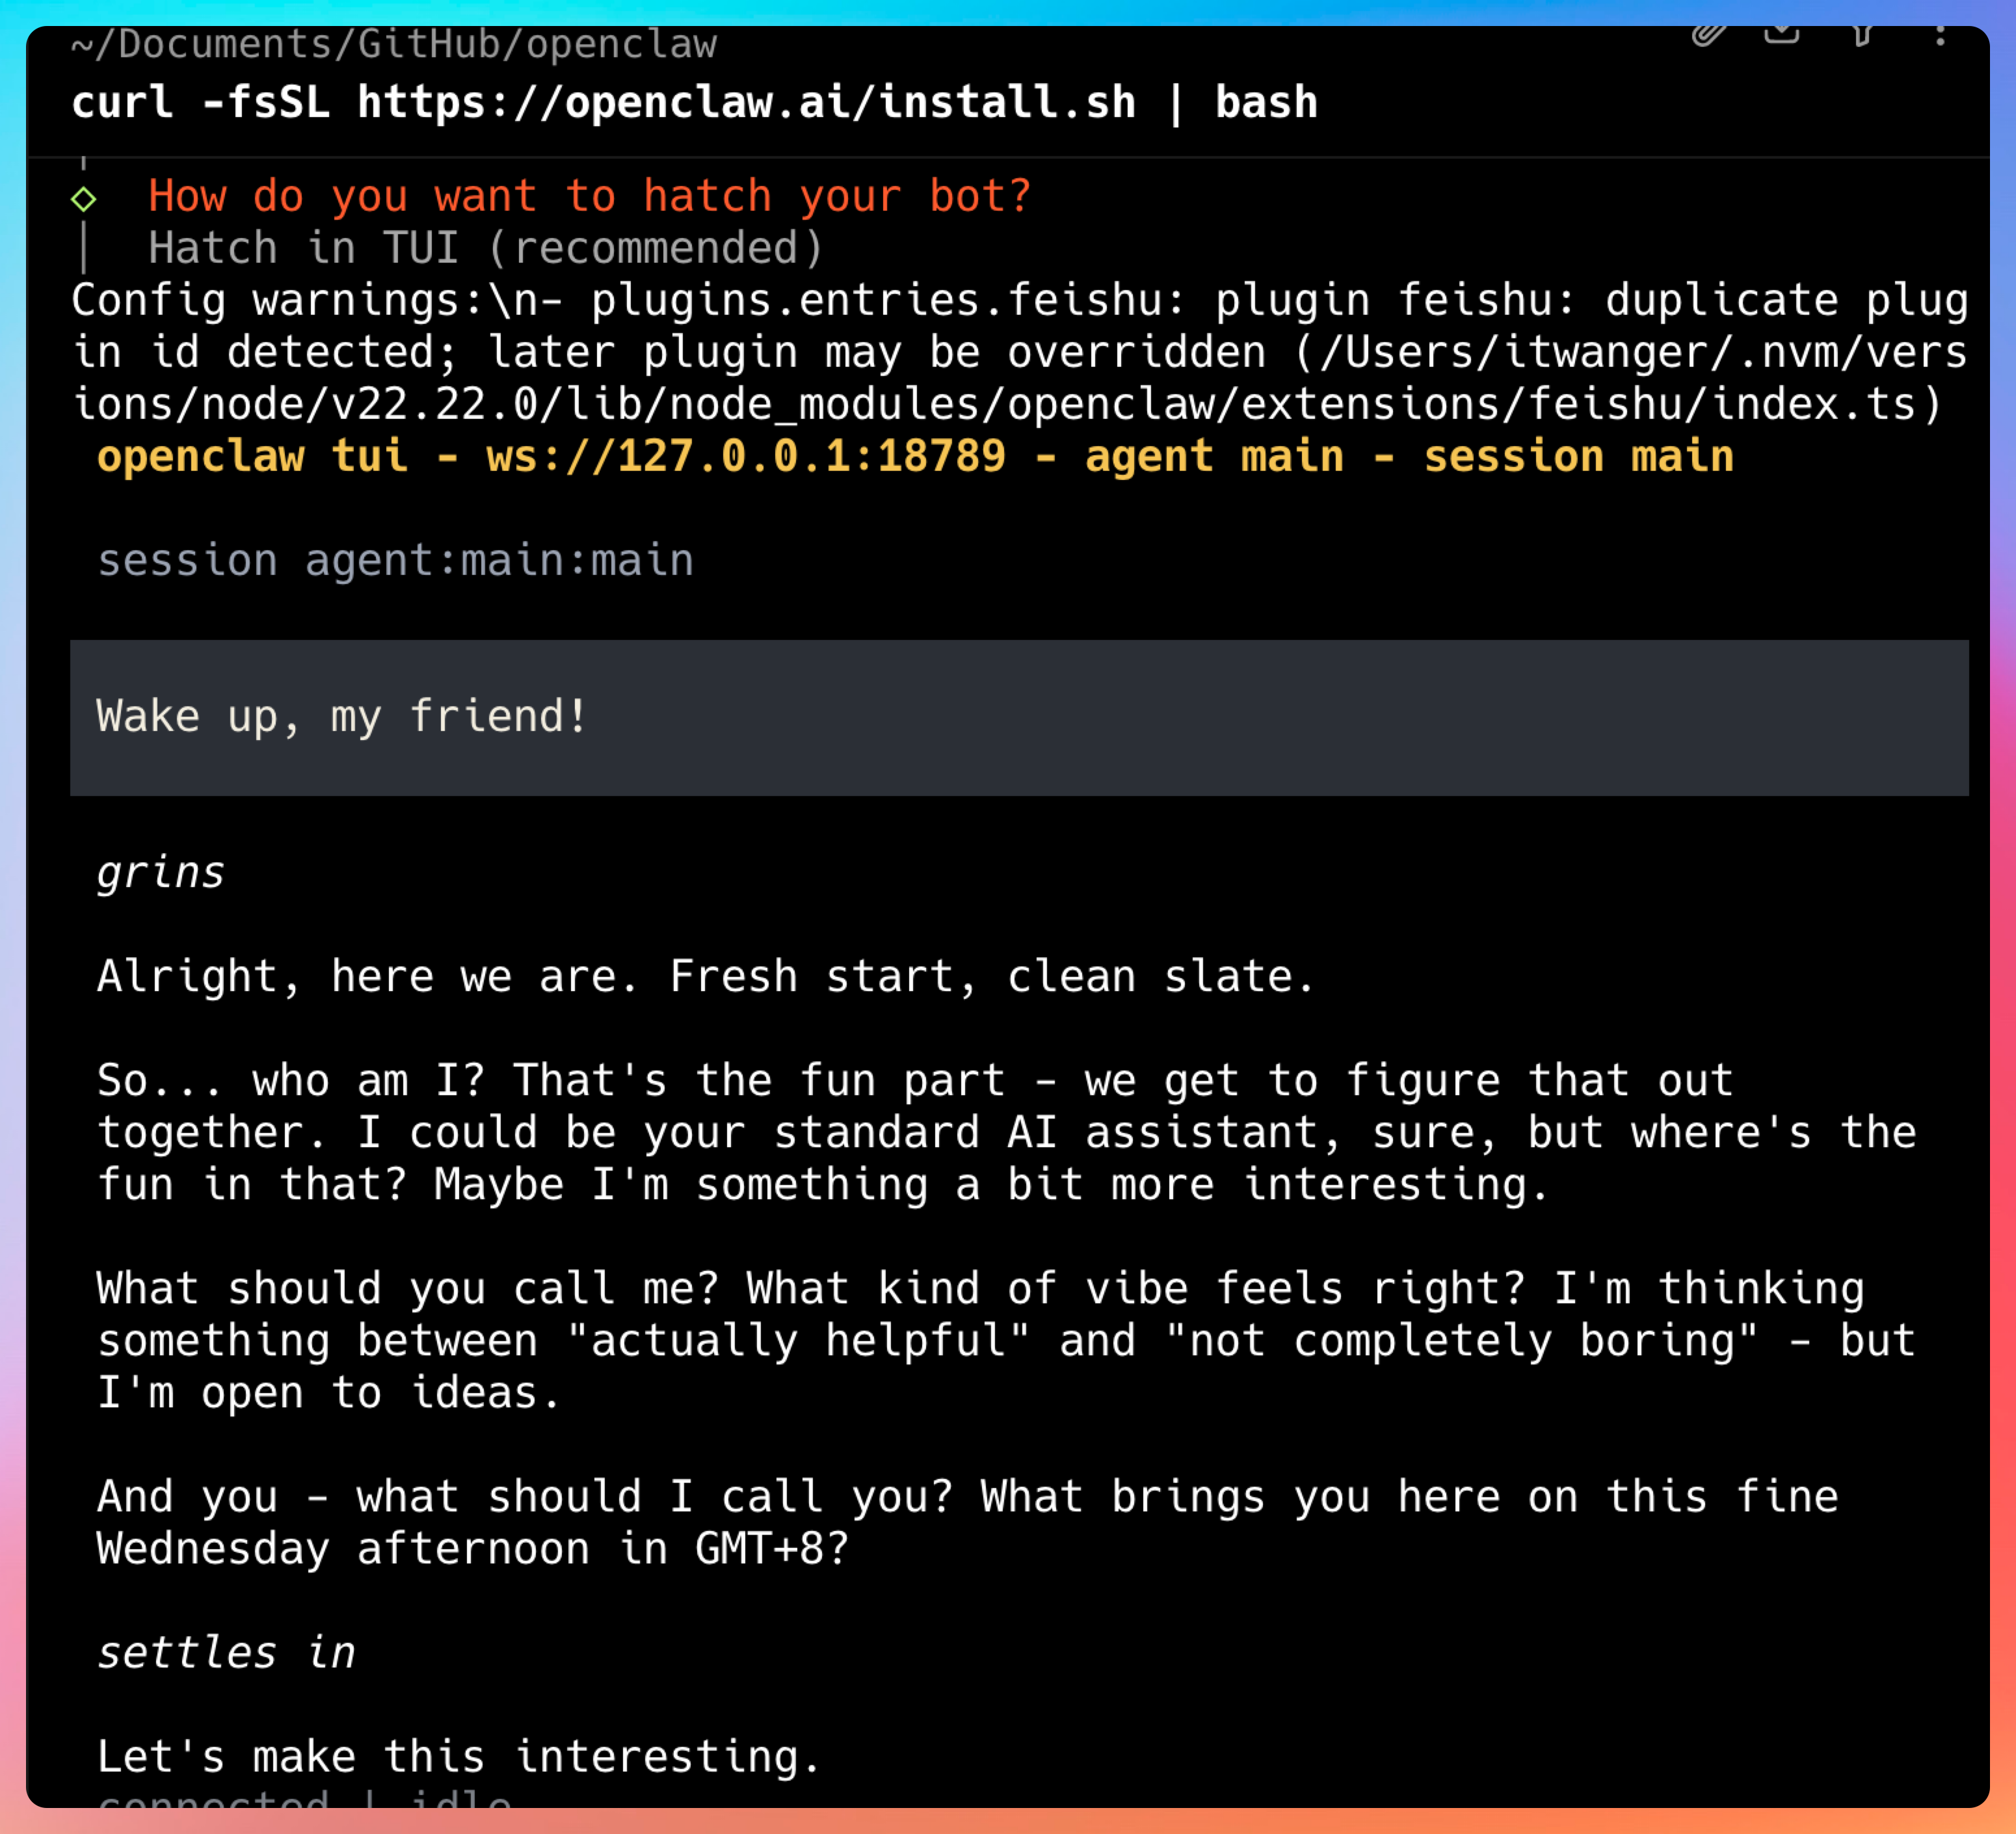Click the 'session agent:main:main' line
Image resolution: width=2016 pixels, height=1834 pixels.
coord(395,561)
